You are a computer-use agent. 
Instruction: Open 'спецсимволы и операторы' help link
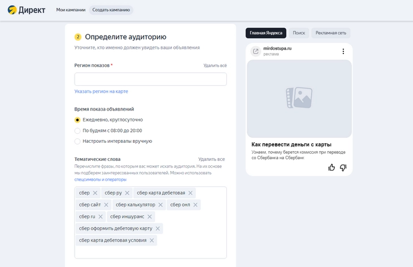click(x=100, y=180)
